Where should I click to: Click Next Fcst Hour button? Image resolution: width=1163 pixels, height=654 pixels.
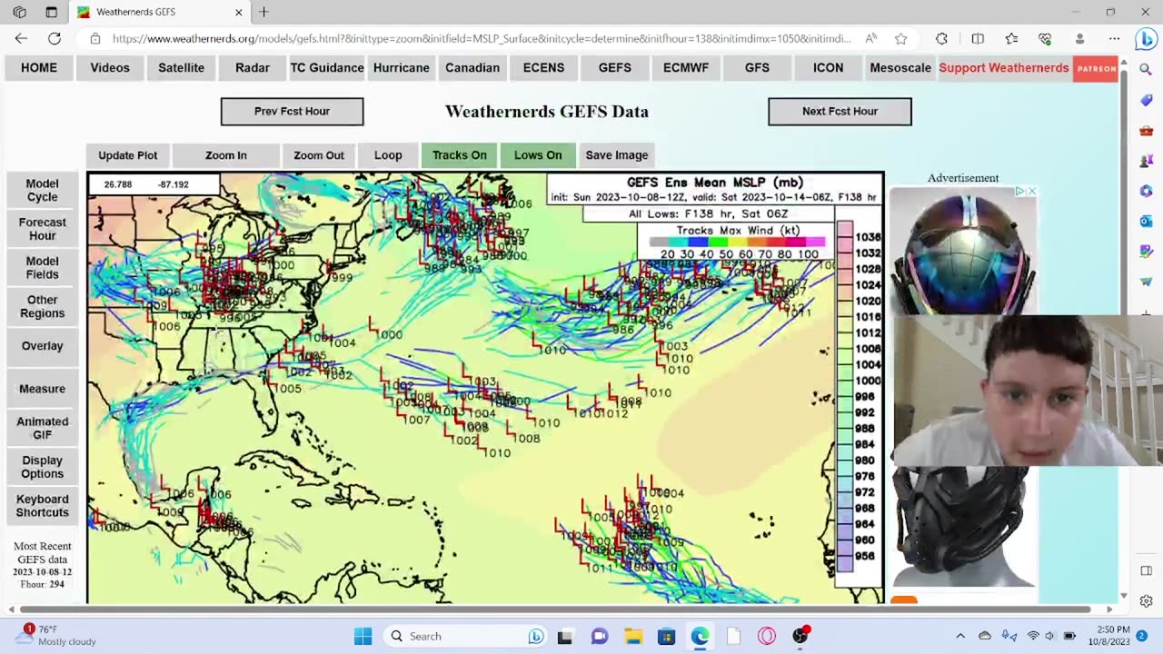point(840,112)
